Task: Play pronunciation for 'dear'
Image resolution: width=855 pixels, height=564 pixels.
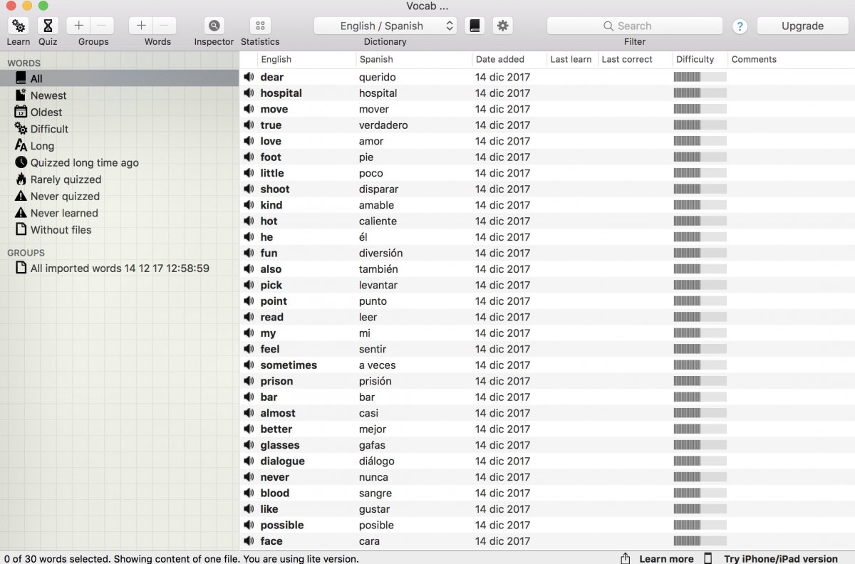Action: click(x=249, y=77)
